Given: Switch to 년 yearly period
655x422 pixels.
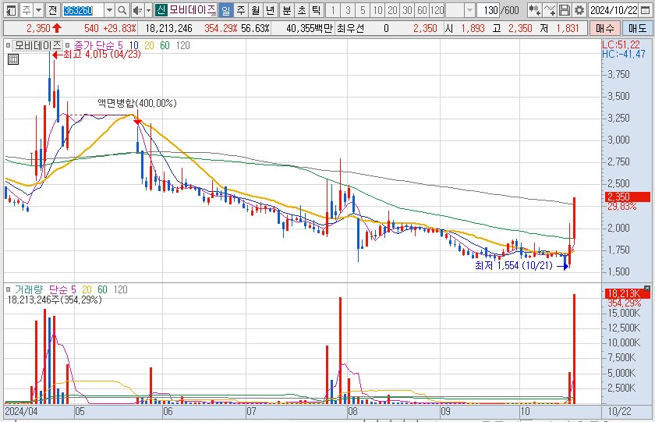Looking at the screenshot, I should click(271, 10).
